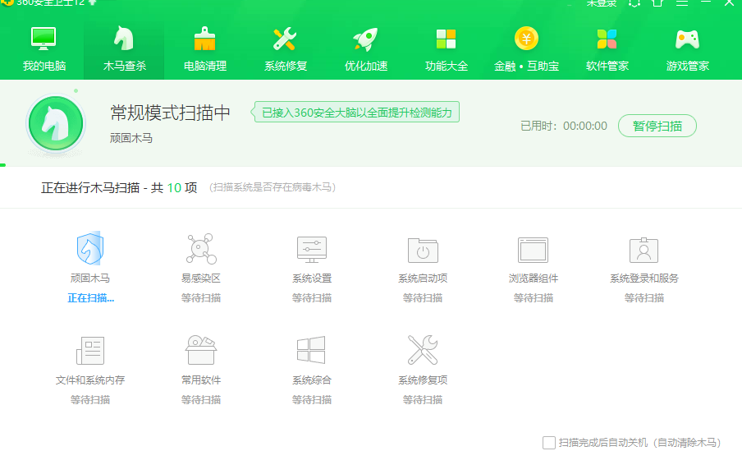
Task: Open the main menu hamburger icon
Action: tap(681, 3)
